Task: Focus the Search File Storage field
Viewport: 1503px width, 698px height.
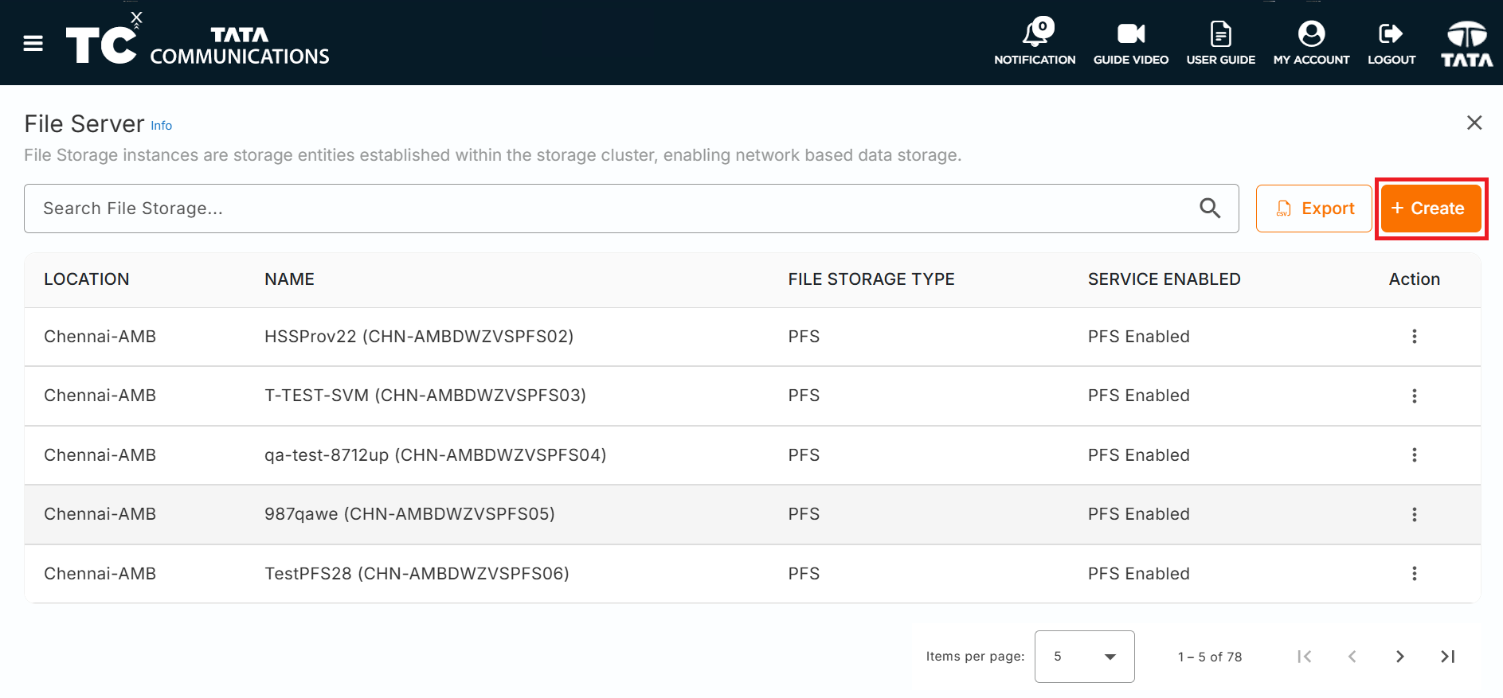Action: click(x=631, y=209)
